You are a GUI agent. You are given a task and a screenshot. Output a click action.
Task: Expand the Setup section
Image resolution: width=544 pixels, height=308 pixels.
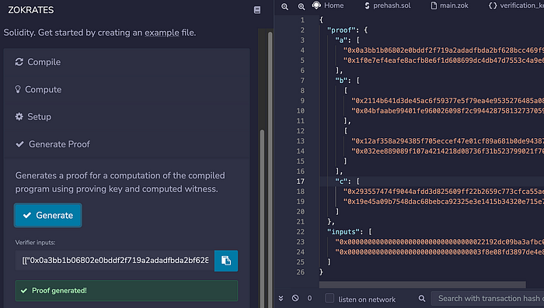pyautogui.click(x=127, y=116)
